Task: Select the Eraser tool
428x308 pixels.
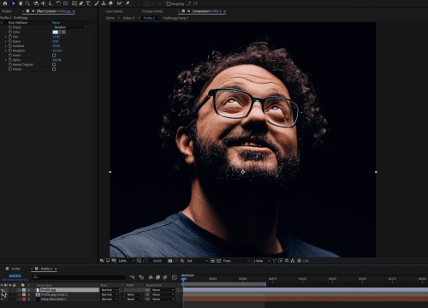Action: pos(110,3)
